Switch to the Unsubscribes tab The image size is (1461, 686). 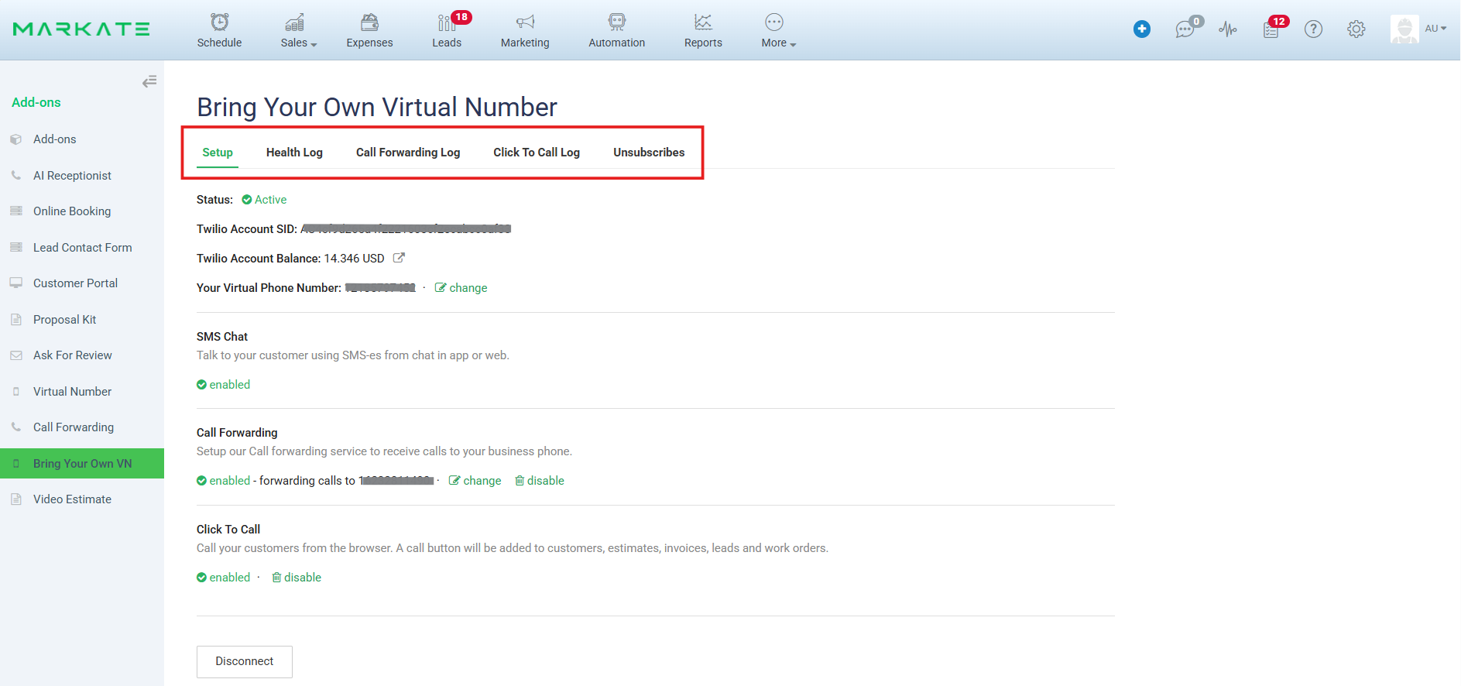[x=649, y=153]
